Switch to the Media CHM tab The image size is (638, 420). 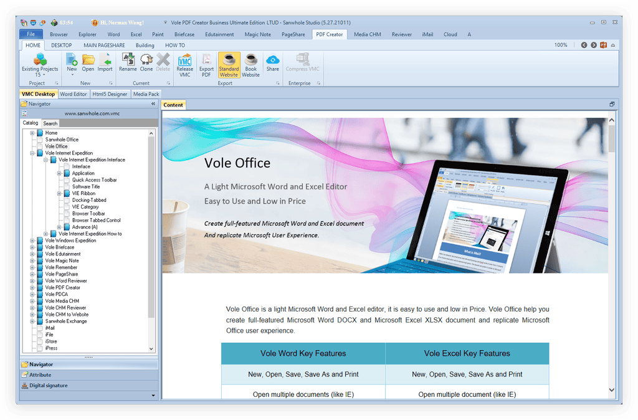pos(368,35)
